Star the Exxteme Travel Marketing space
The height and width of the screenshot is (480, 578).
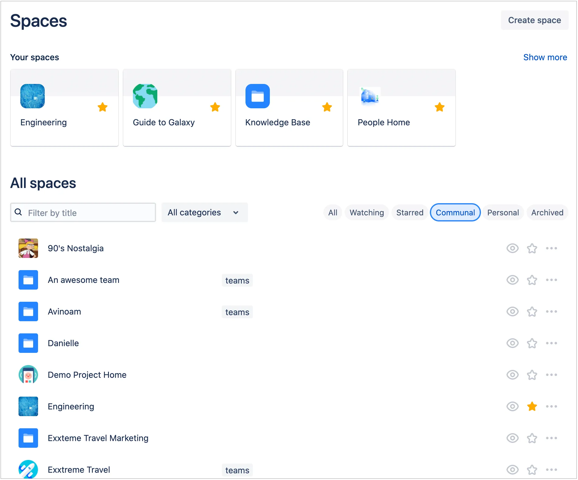pos(532,438)
